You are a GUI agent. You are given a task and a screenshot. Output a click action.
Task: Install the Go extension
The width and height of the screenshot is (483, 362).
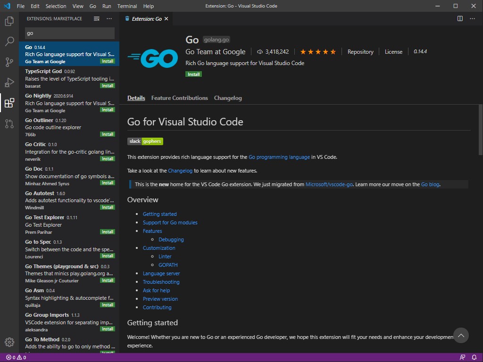point(193,74)
